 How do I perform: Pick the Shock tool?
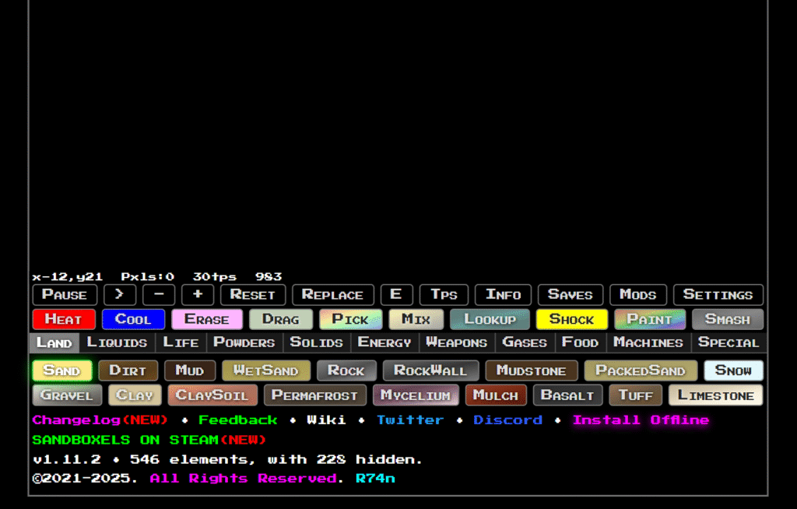[571, 319]
